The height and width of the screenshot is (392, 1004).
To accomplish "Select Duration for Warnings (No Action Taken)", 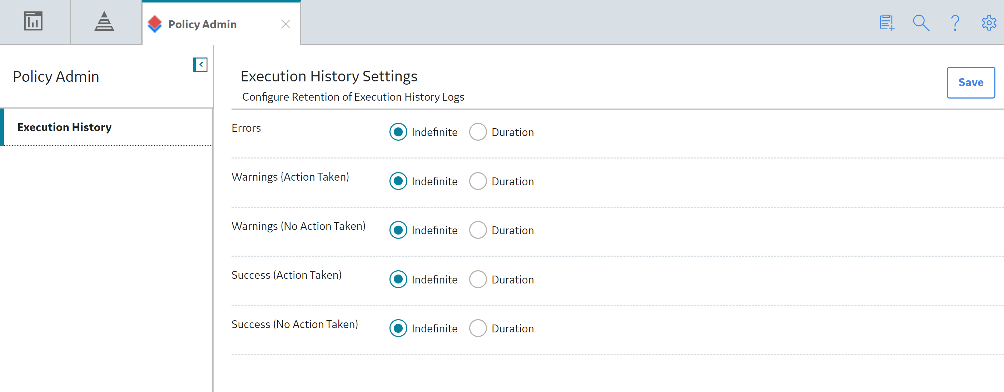I will pyautogui.click(x=478, y=230).
